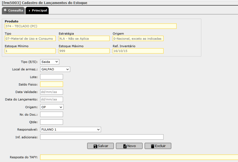Select the Principal tab
238x162 pixels.
37,10
